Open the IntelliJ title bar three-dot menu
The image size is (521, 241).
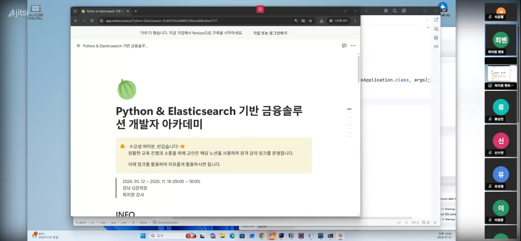(366, 11)
